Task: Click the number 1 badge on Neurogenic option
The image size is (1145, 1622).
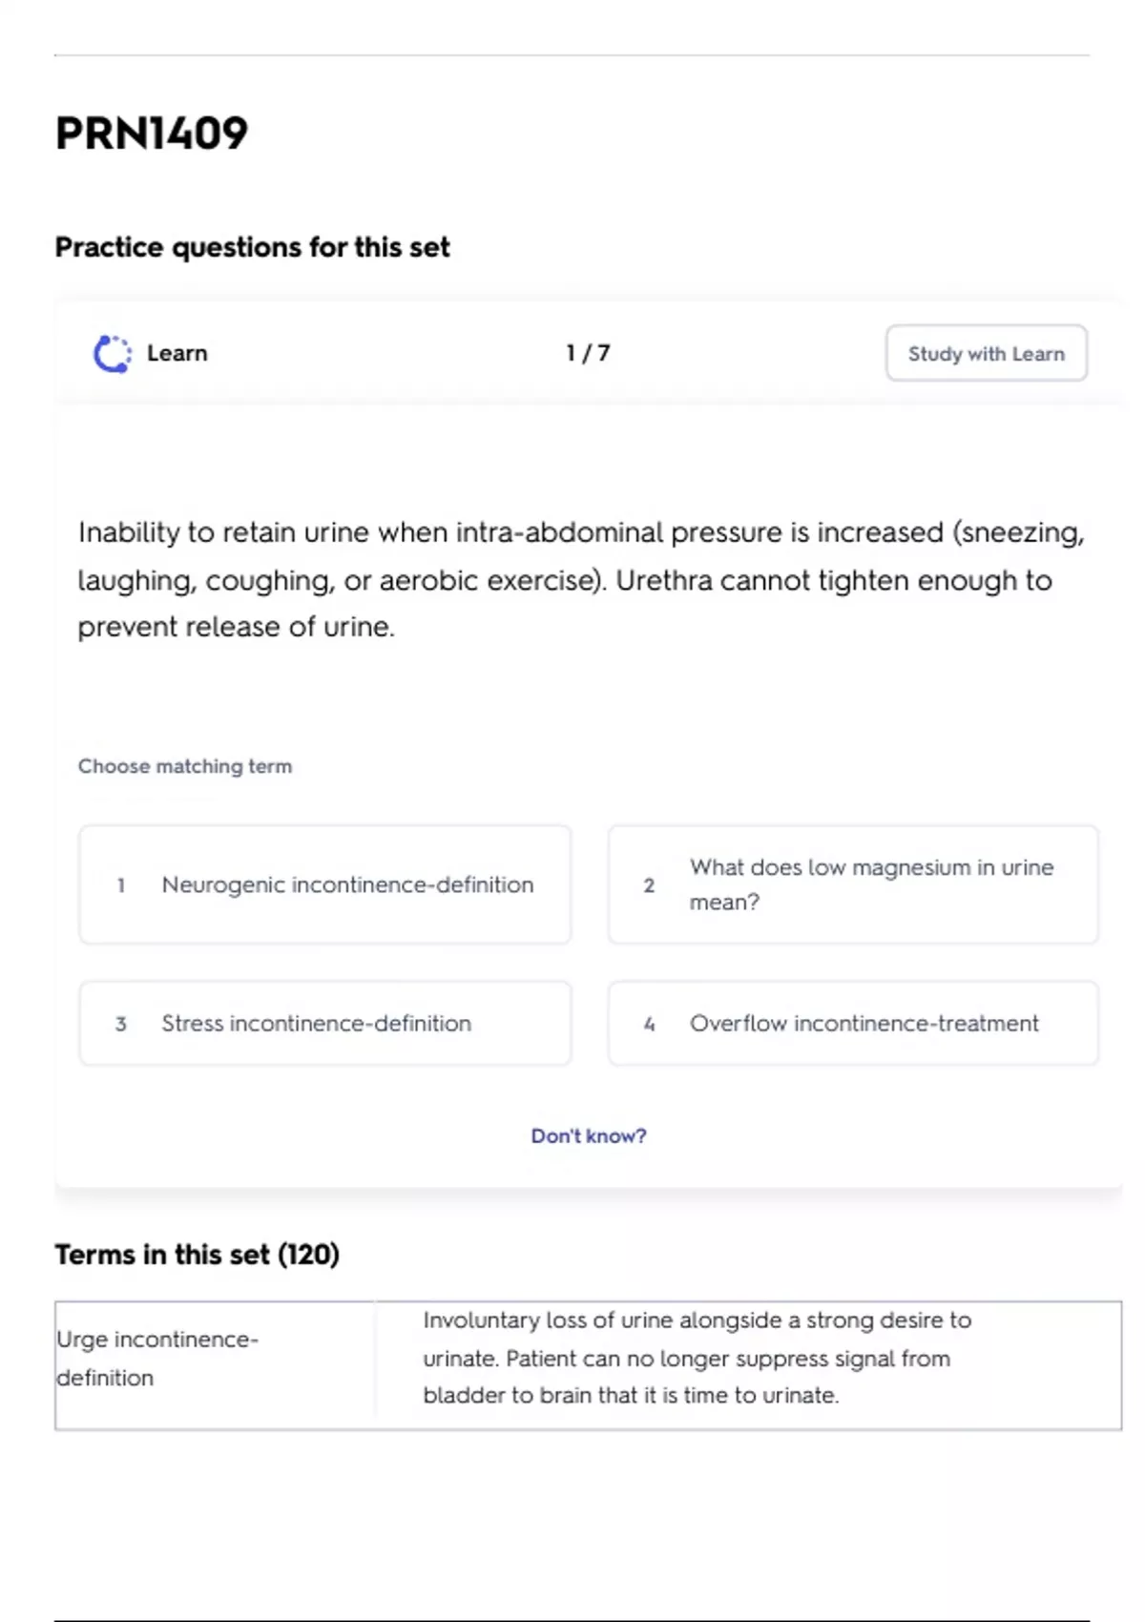Action: click(121, 885)
